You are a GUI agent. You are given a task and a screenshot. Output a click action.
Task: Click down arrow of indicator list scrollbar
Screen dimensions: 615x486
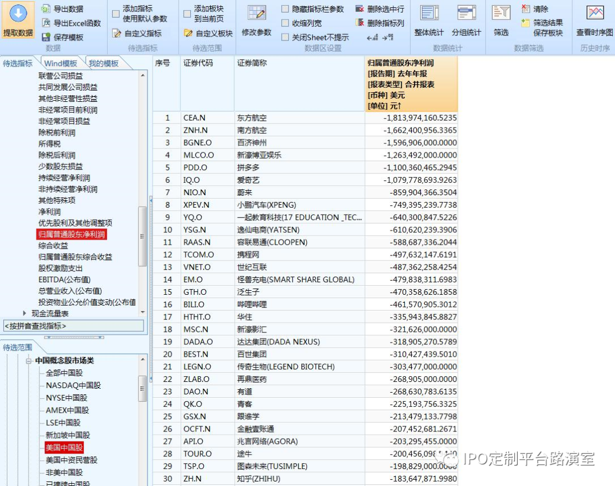click(x=143, y=312)
